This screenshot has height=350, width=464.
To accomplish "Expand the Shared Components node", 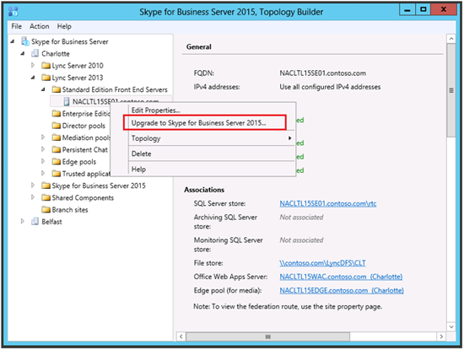I will point(33,197).
